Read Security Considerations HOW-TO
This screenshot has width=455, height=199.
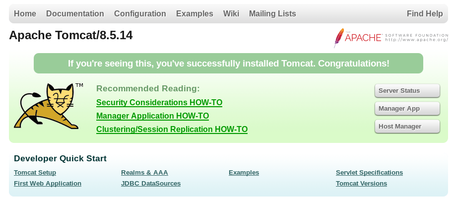[x=159, y=103]
